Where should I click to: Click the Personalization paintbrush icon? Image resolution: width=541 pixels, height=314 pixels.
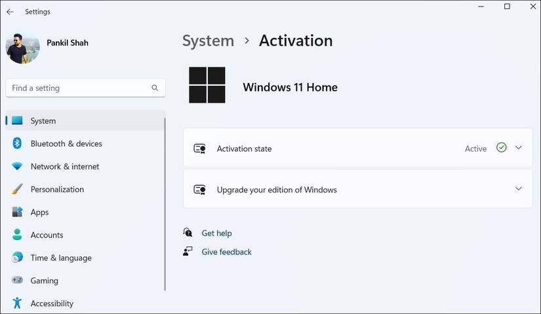(x=17, y=189)
